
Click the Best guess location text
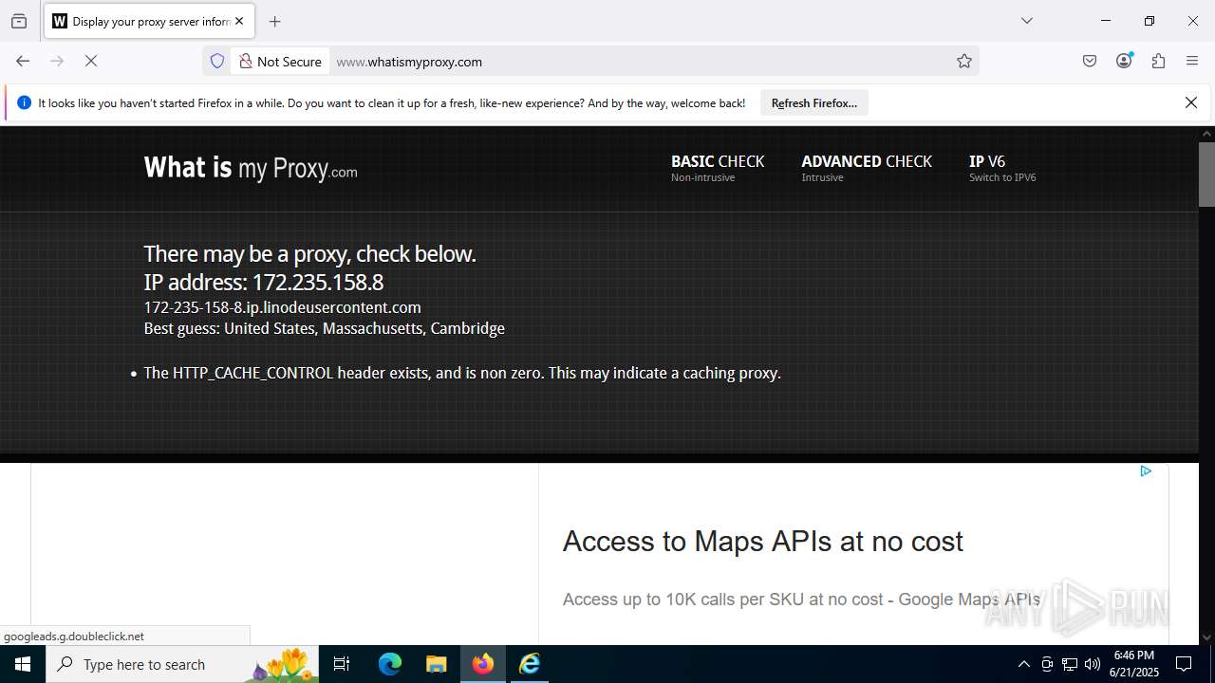(x=325, y=328)
